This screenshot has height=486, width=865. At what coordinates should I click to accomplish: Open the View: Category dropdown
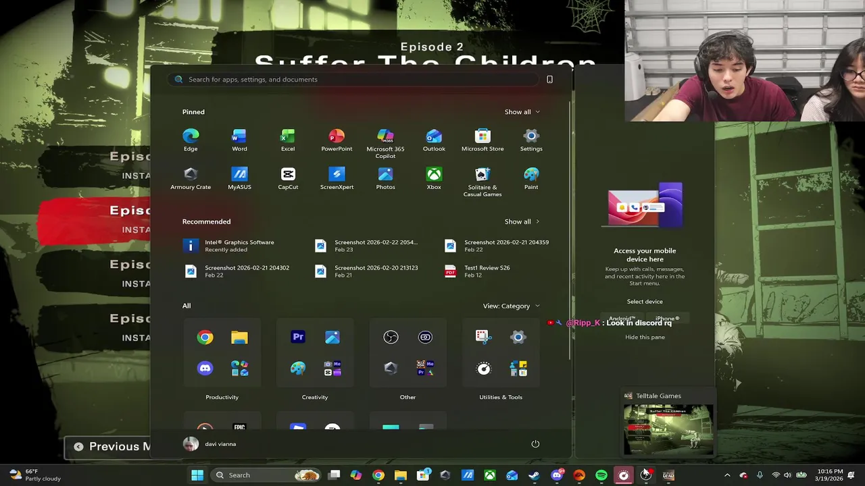(512, 306)
